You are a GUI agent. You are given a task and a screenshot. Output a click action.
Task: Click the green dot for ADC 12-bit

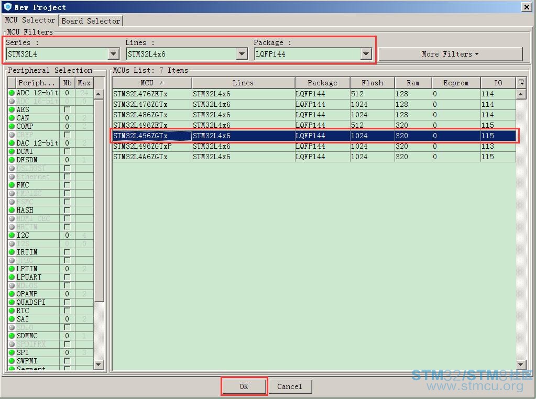12,93
